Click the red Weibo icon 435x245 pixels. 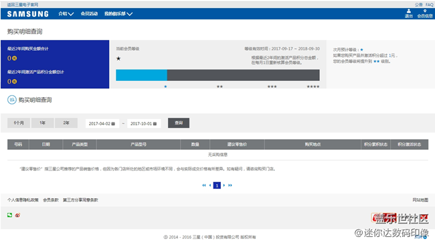(17, 215)
